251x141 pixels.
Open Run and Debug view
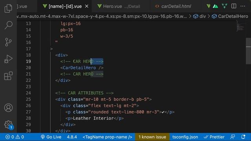tap(8, 59)
